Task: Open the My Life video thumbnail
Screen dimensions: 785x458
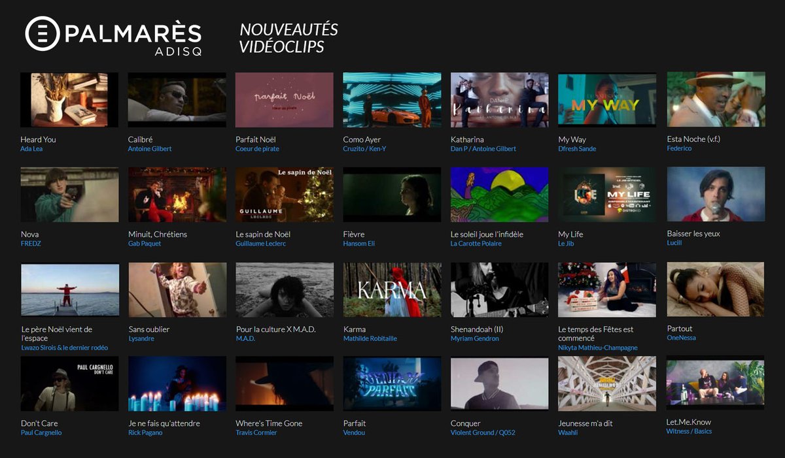Action: coord(607,195)
